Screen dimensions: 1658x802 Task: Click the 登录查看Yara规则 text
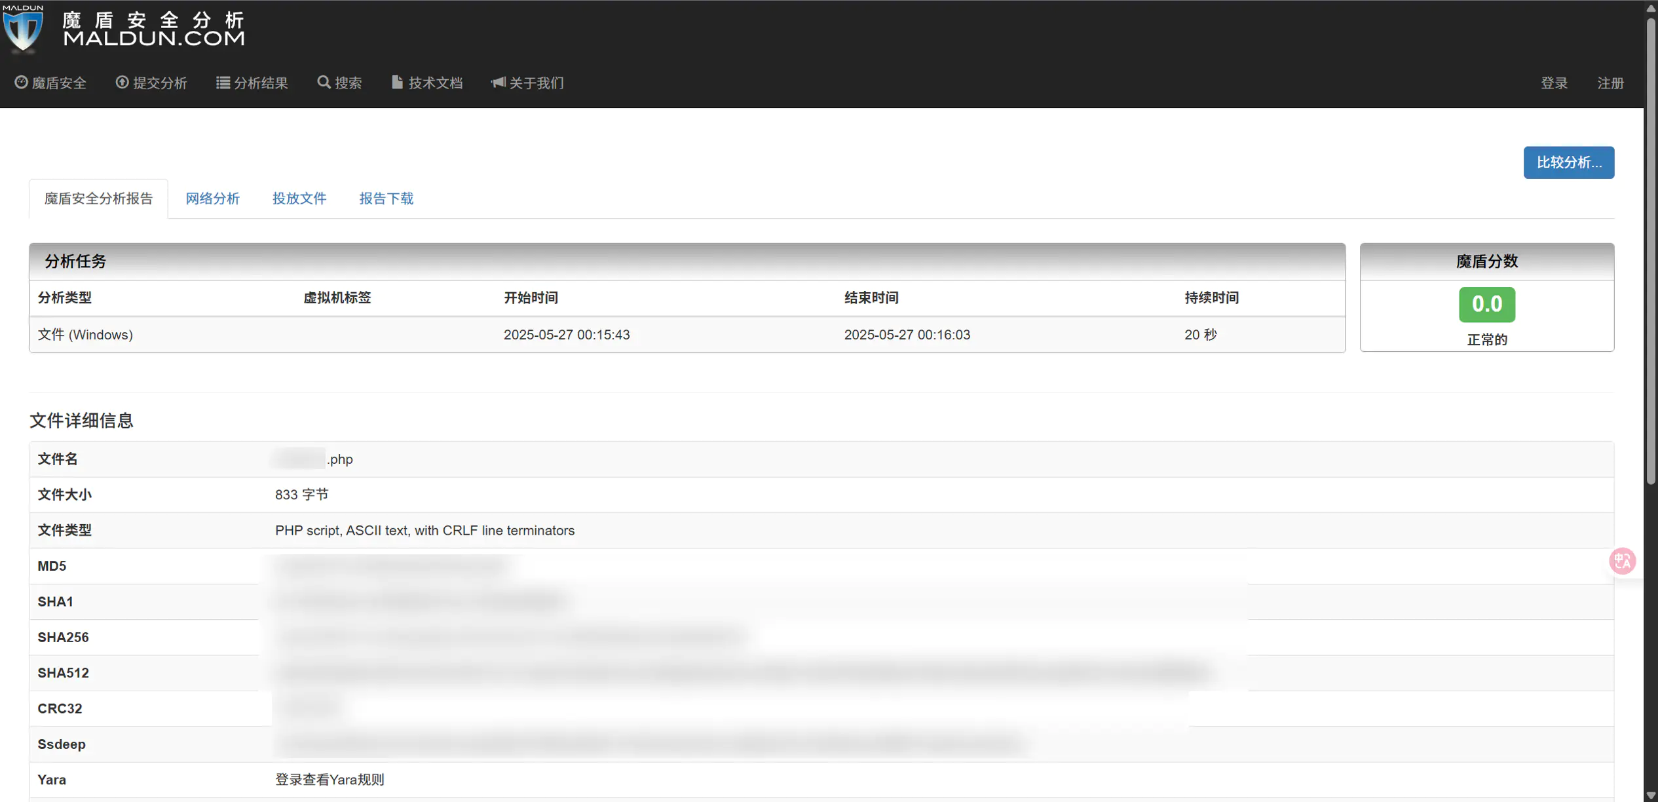click(330, 780)
